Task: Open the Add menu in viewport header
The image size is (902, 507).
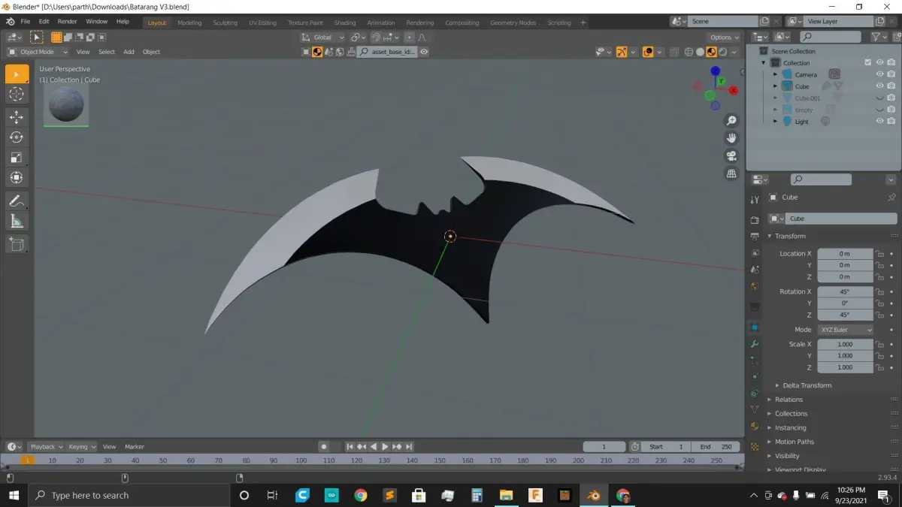Action: coord(129,52)
